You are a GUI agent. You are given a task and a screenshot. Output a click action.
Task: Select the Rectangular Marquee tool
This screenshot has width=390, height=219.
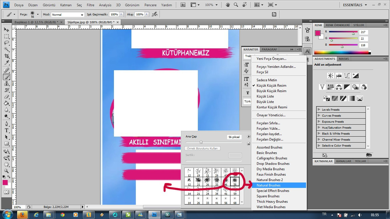pos(7,36)
